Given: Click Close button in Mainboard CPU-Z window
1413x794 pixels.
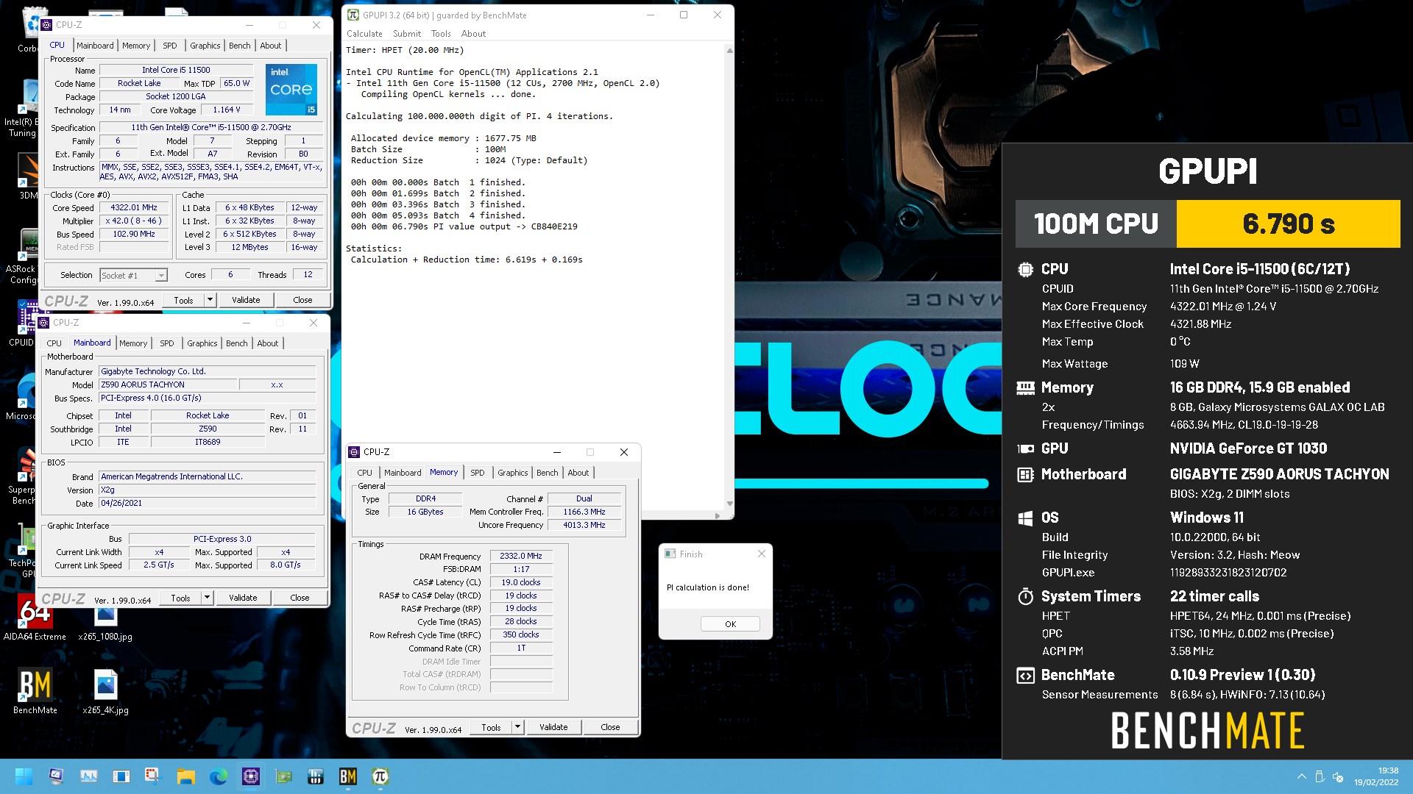Looking at the screenshot, I should click(x=300, y=598).
